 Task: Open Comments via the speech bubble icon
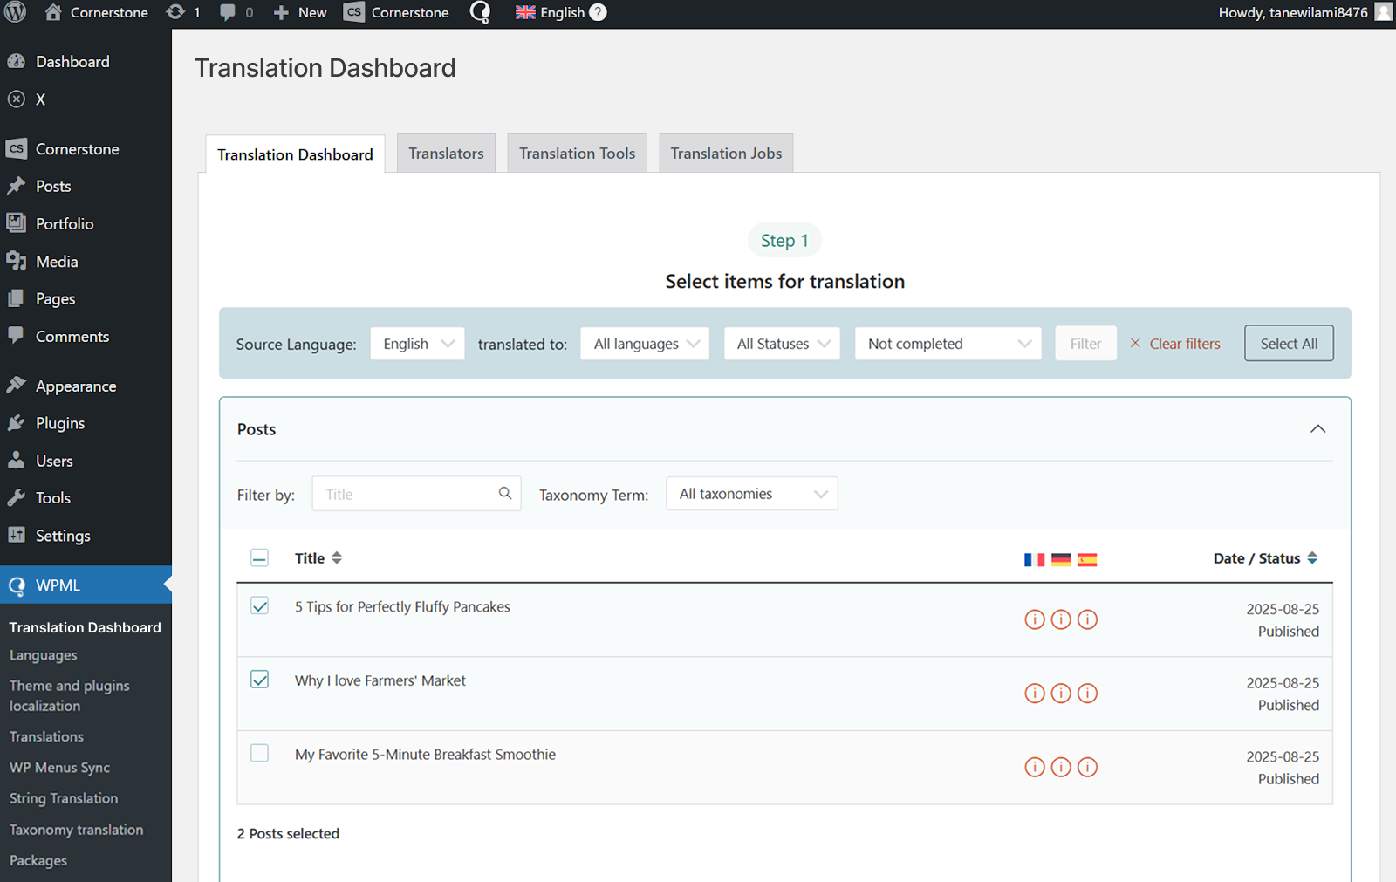(x=17, y=336)
